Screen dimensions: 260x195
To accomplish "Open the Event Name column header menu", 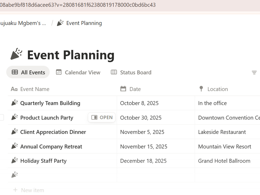I will tap(62, 89).
